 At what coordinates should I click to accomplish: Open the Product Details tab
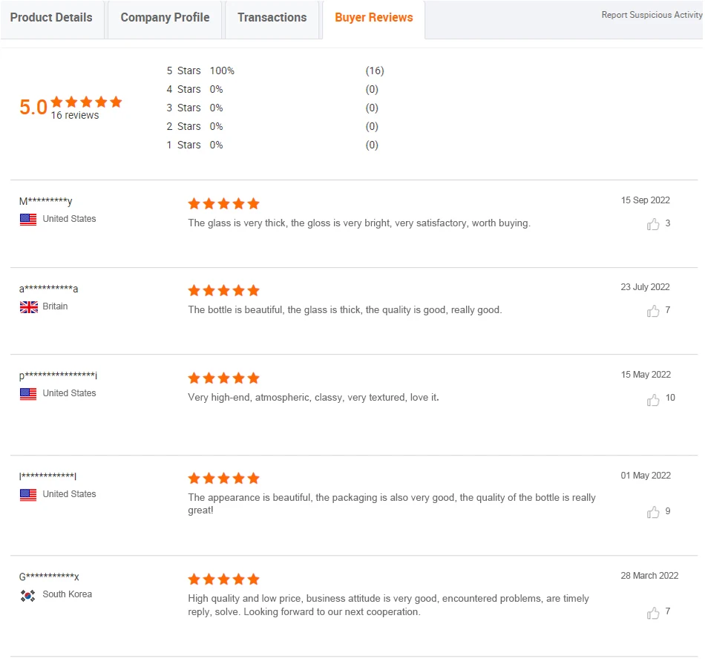click(51, 18)
